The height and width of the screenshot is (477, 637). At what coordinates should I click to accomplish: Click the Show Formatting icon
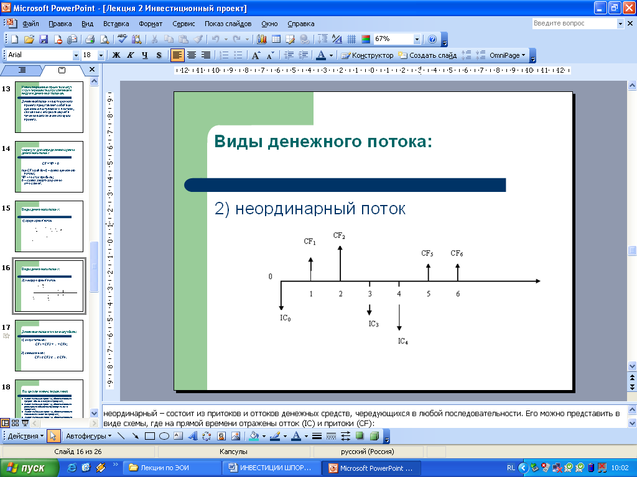(x=337, y=39)
